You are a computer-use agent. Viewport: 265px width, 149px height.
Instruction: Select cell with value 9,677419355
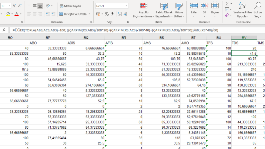coord(193,106)
